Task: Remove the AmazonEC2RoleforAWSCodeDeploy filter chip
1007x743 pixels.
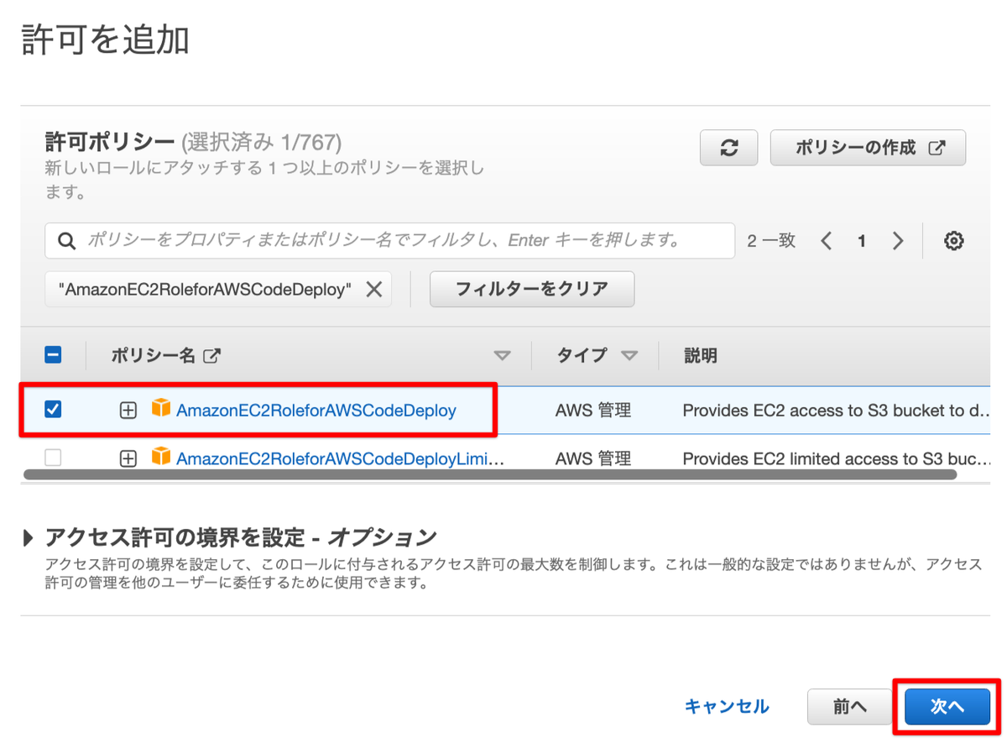Action: (374, 290)
